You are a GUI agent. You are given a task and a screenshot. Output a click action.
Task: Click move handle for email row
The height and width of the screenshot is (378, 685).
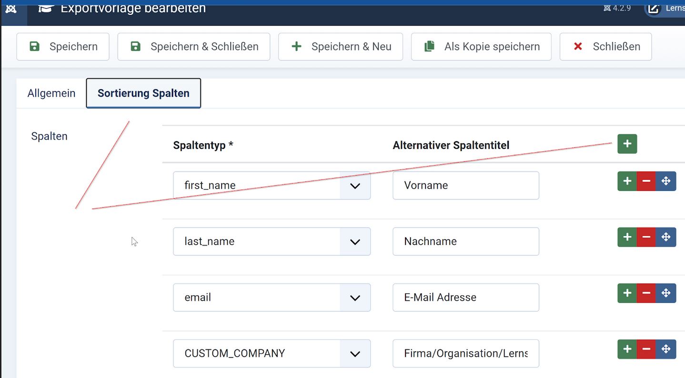click(x=666, y=293)
